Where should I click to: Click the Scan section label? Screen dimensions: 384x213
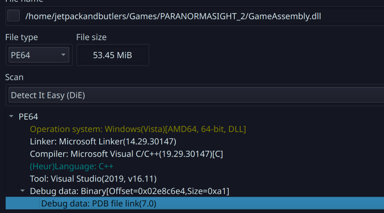(14, 77)
